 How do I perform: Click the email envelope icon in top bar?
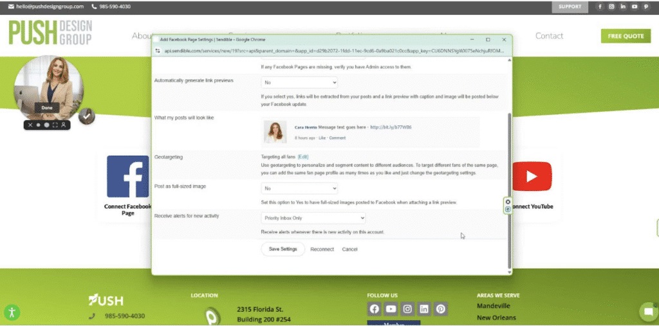pos(11,6)
